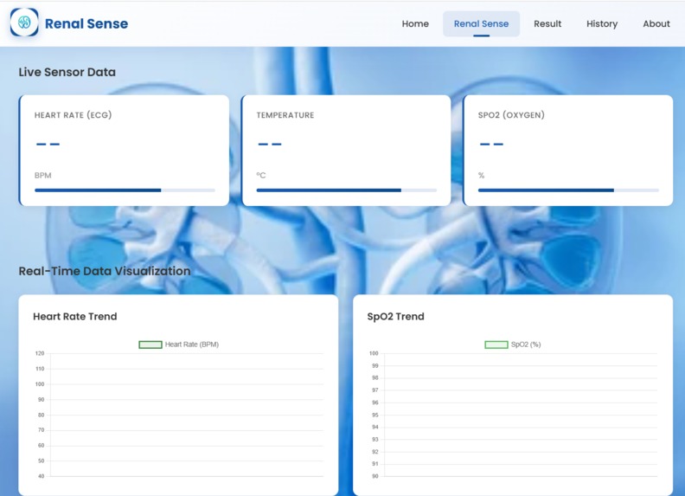Toggle the SpO2 (%) legend swatch

point(496,345)
